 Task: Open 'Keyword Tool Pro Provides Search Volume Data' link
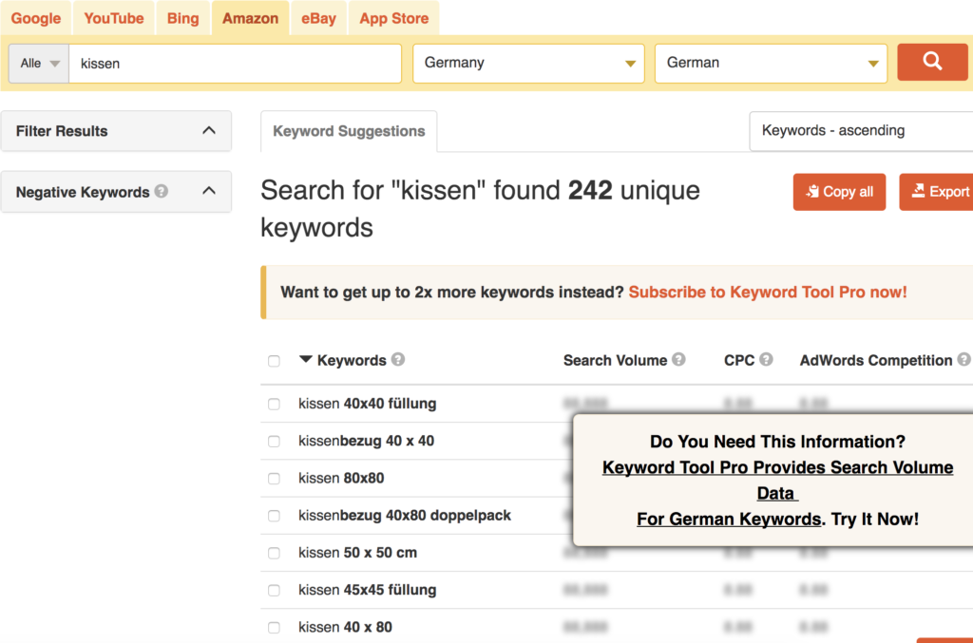click(x=777, y=480)
